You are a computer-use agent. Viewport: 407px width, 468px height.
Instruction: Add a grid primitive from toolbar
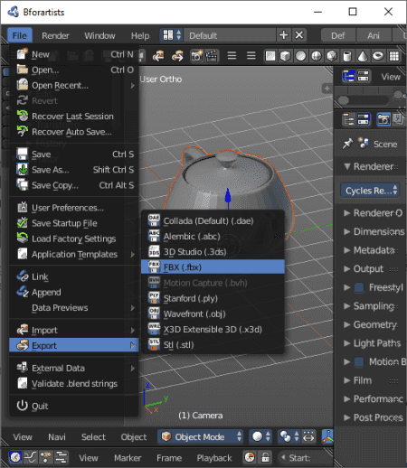tap(394, 56)
